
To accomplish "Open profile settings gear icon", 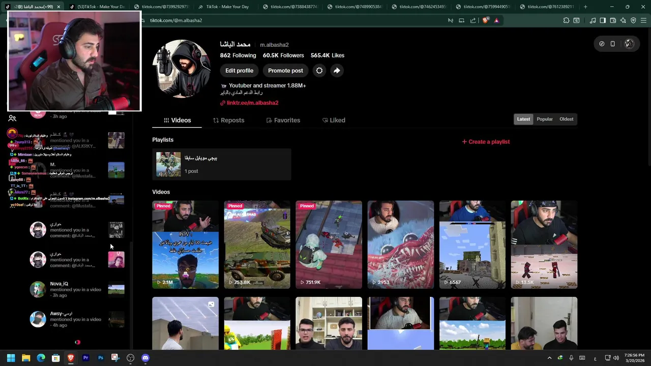I will pos(319,71).
